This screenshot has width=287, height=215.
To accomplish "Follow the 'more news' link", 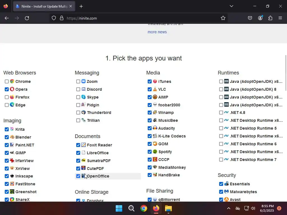I will [157, 32].
